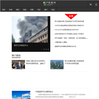The width and height of the screenshot is (99, 99).
Task: Open the 汽车 navigation tab
Action: pos(39,10)
